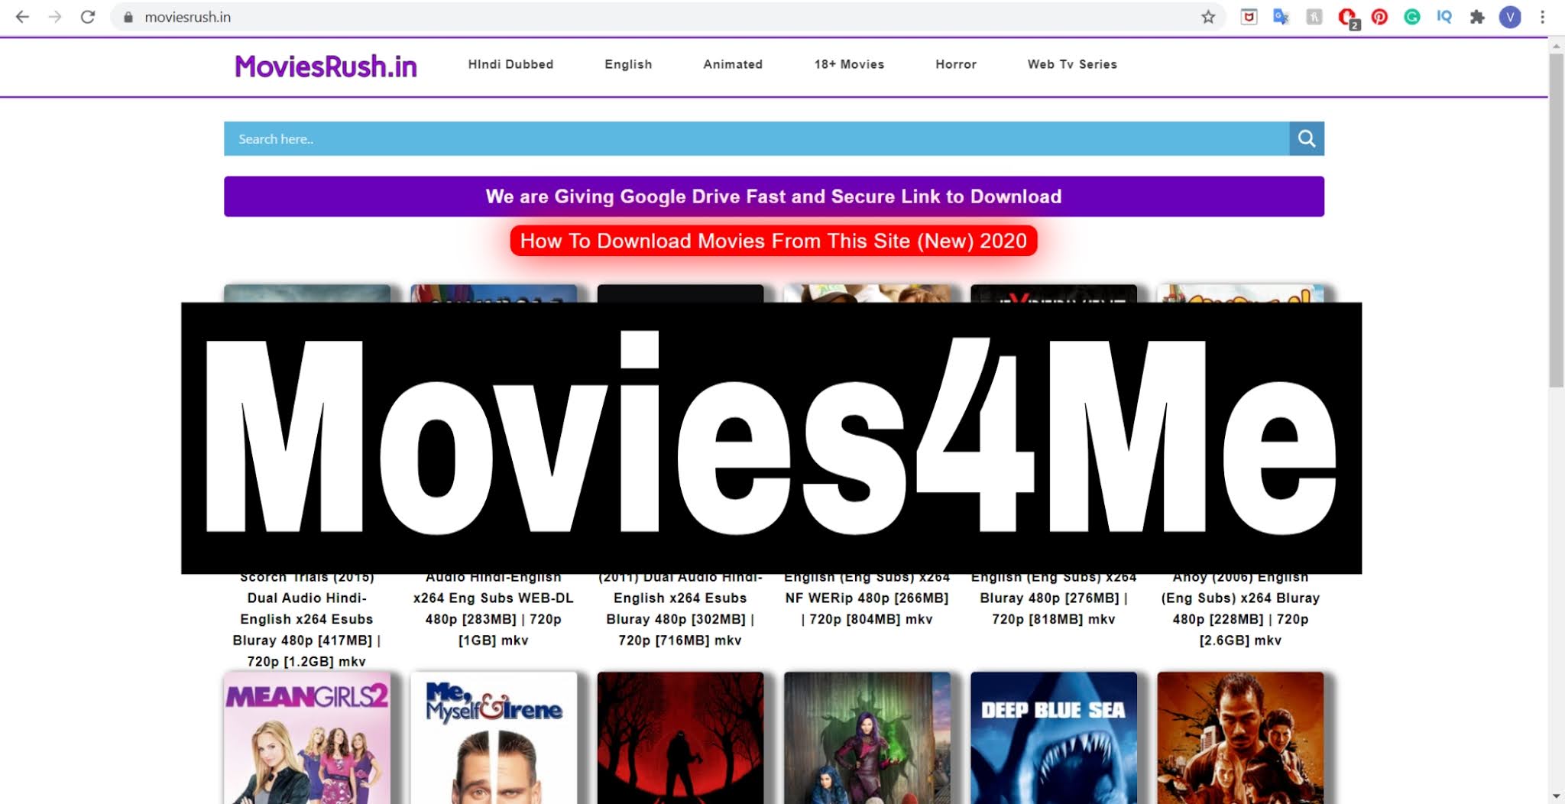This screenshot has width=1565, height=804.
Task: Open the McAfee WebAdvisor extension
Action: click(x=1249, y=17)
